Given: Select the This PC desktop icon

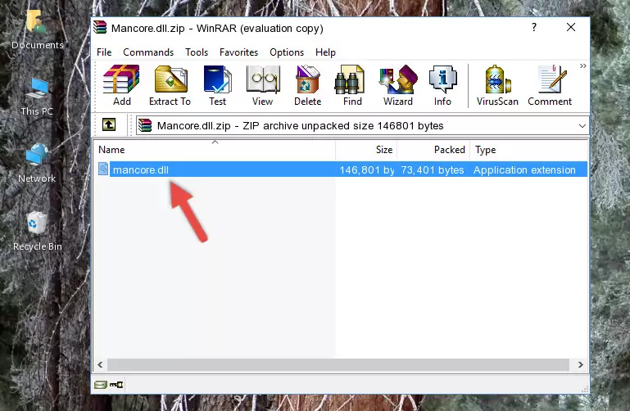Looking at the screenshot, I should pos(37,97).
